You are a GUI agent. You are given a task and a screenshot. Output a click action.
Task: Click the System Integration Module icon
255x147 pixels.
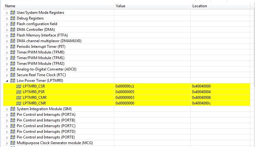pos(13,109)
